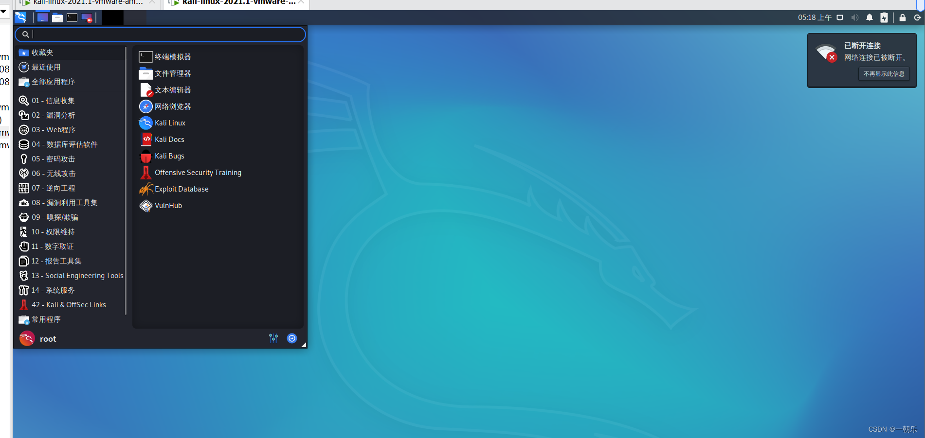The width and height of the screenshot is (925, 438).
Task: Open 08 - 漏洞利用工具集 category
Action: [71, 203]
